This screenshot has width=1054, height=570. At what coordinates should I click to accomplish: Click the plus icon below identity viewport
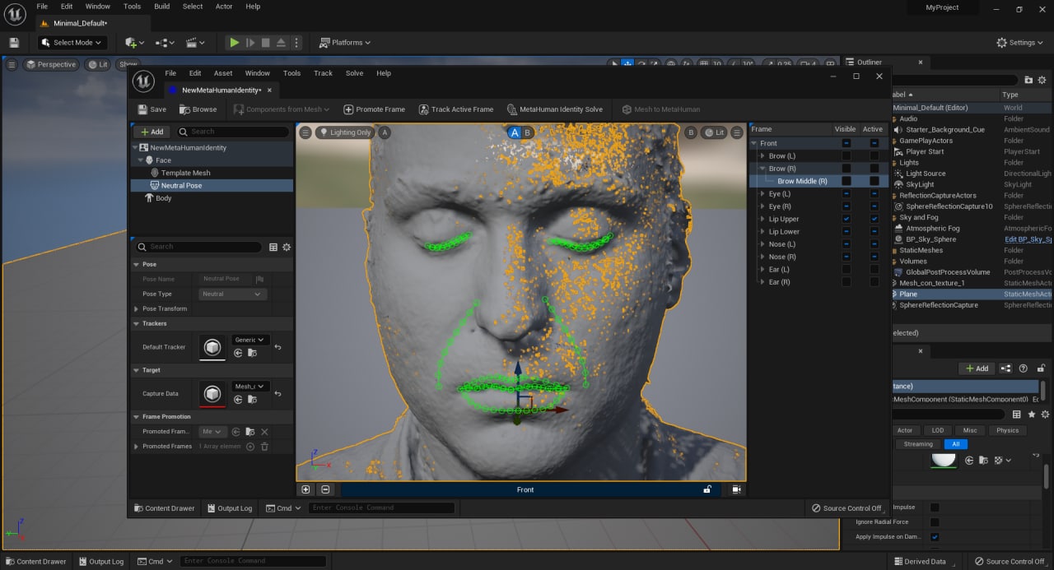[x=305, y=489]
